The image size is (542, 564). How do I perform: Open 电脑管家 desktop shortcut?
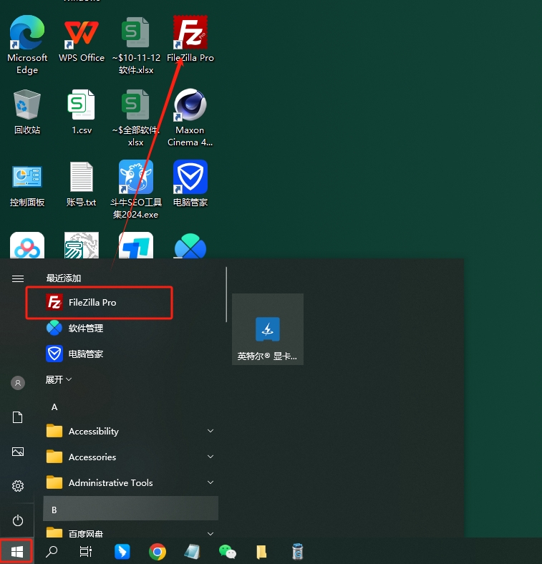[x=190, y=184]
